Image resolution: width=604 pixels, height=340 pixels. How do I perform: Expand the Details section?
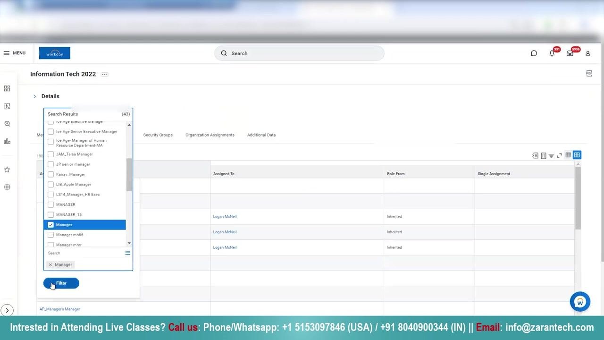click(34, 96)
